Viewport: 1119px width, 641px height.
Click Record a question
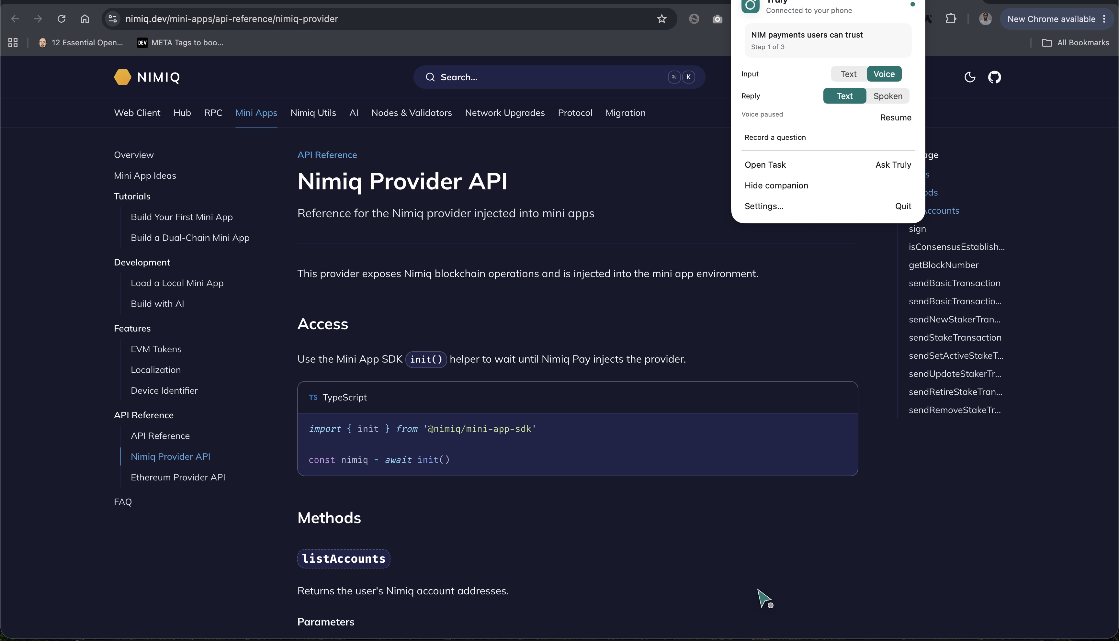tap(775, 137)
